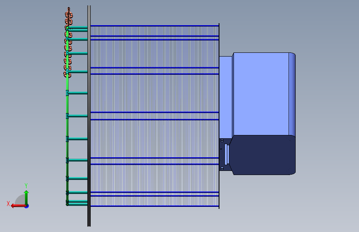Click the green Y axis arrow of the triad
This screenshot has width=359, height=232.
(x=27, y=197)
